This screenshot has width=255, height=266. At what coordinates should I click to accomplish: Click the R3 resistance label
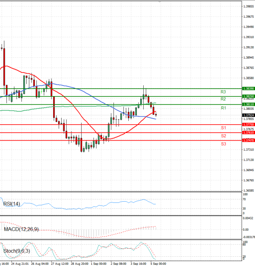[x=223, y=92]
